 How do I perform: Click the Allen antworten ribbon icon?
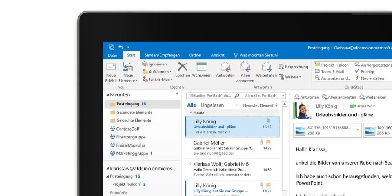[x=245, y=67]
